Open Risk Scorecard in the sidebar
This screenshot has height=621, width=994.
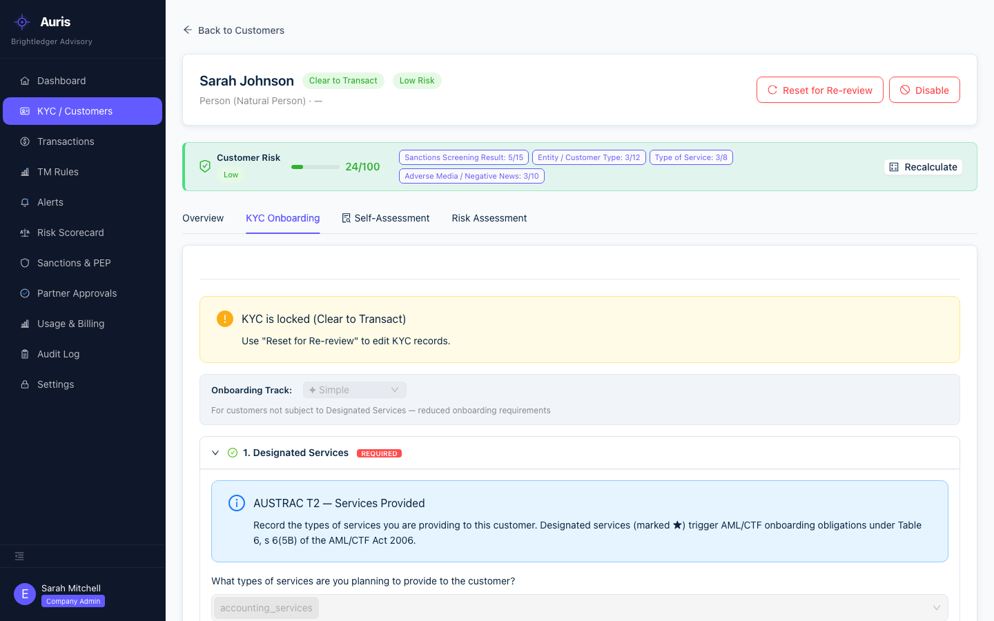tap(82, 233)
